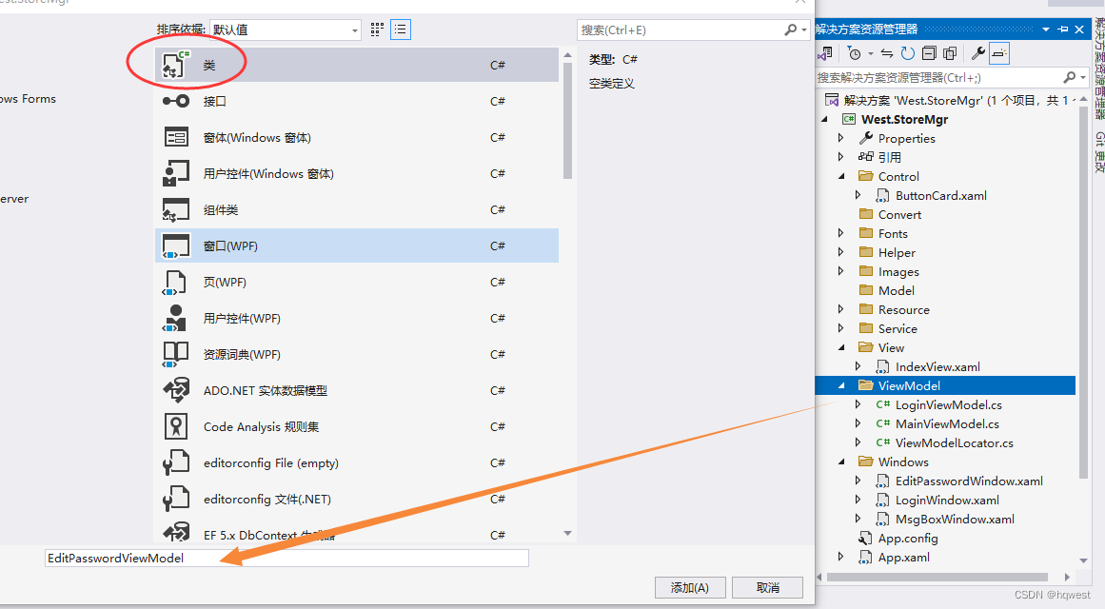Screen dimensions: 1105x609
Task: Expand the Fonts folder
Action: (x=840, y=233)
